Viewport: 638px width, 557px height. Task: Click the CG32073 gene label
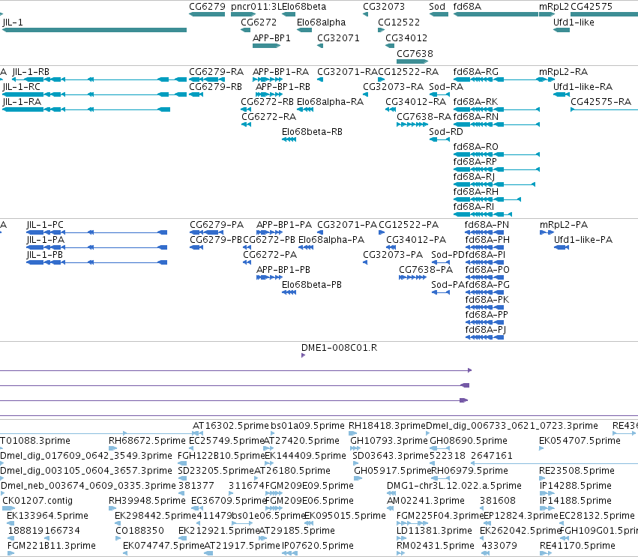tap(384, 7)
